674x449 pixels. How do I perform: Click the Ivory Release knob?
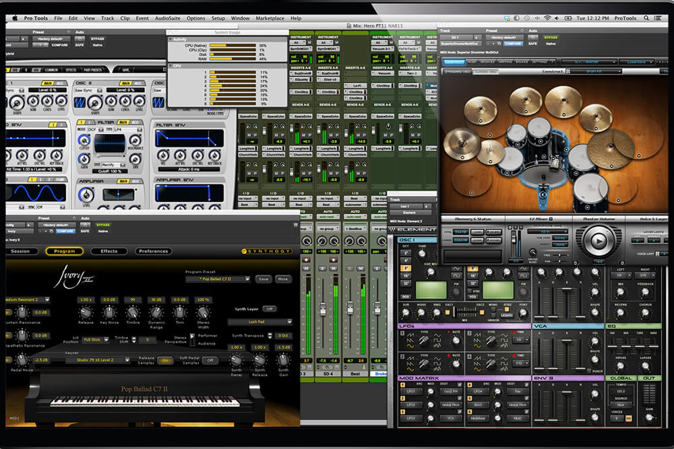[x=86, y=312]
